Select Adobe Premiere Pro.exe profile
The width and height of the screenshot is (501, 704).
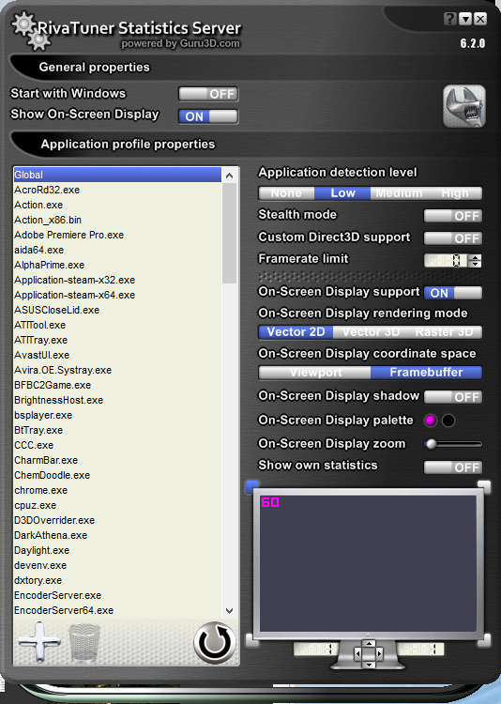117,235
